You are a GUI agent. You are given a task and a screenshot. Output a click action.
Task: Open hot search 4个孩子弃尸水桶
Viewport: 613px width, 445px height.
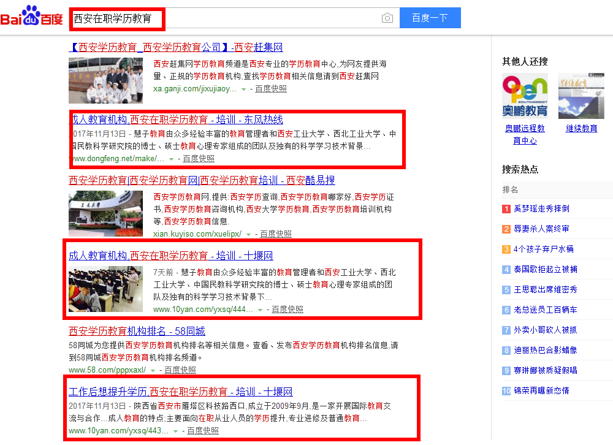pyautogui.click(x=543, y=249)
